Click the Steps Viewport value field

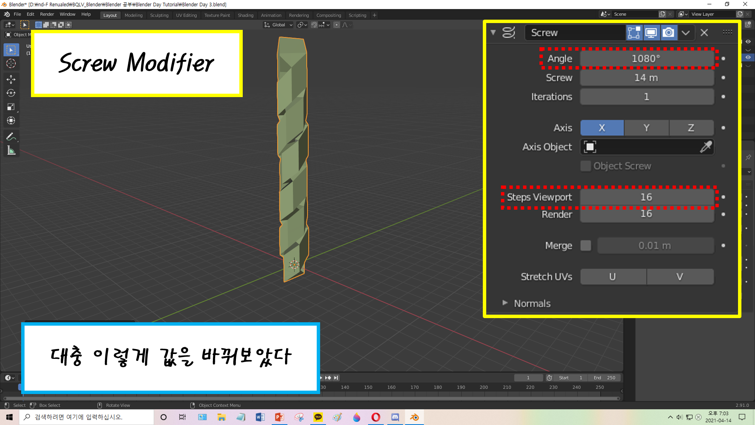(x=647, y=197)
